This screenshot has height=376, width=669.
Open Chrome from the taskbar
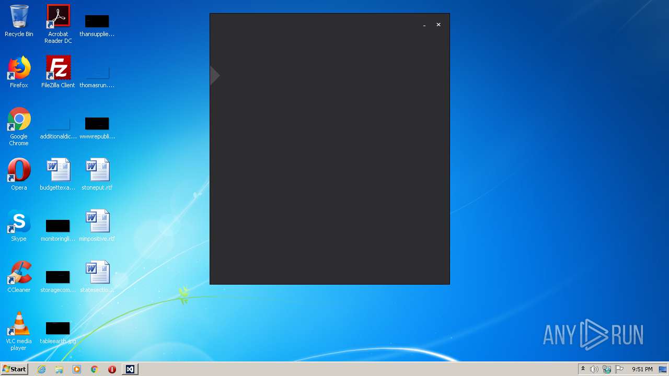pos(95,369)
